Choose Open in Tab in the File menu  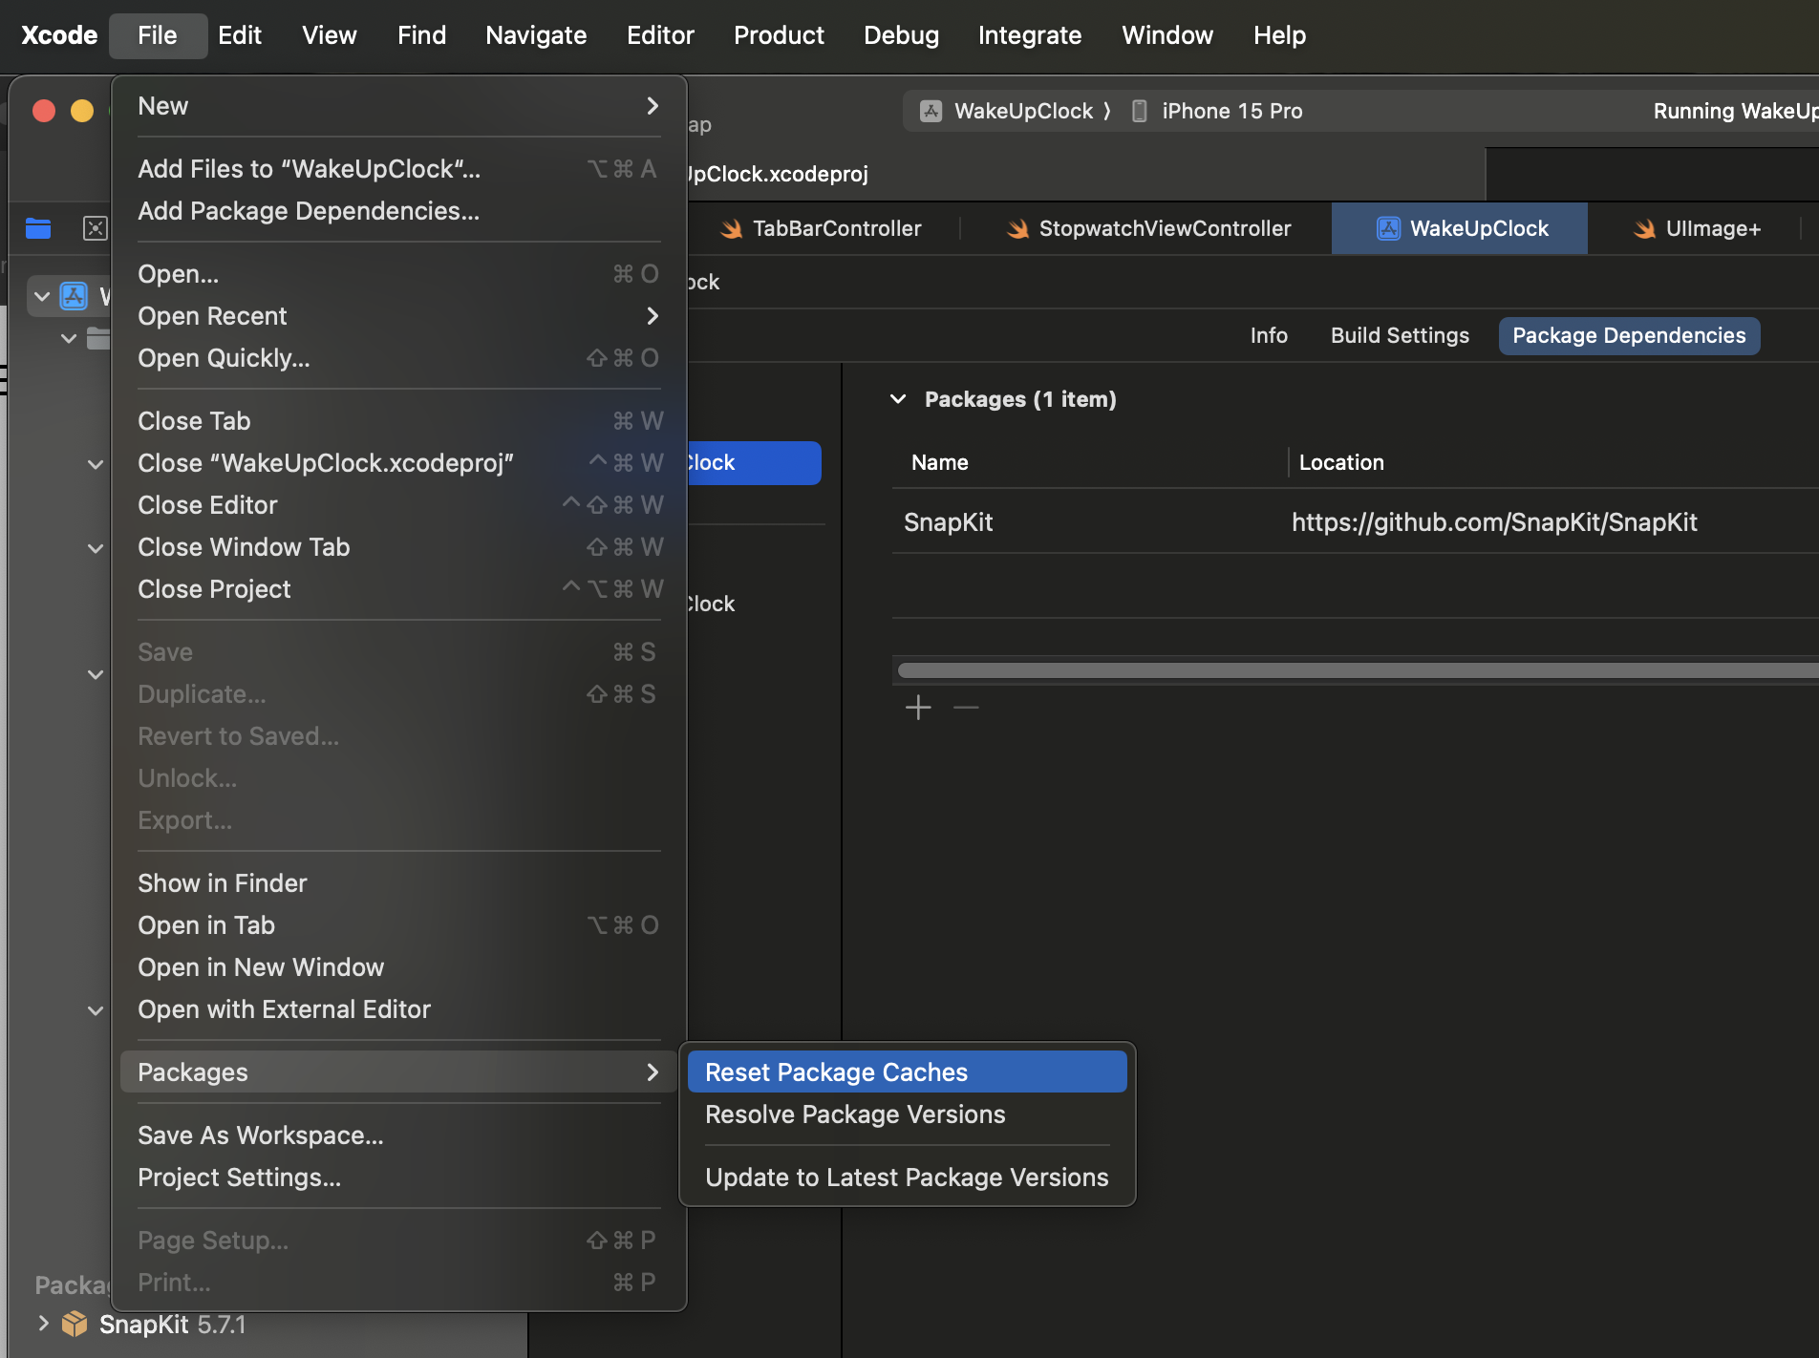pyautogui.click(x=399, y=925)
